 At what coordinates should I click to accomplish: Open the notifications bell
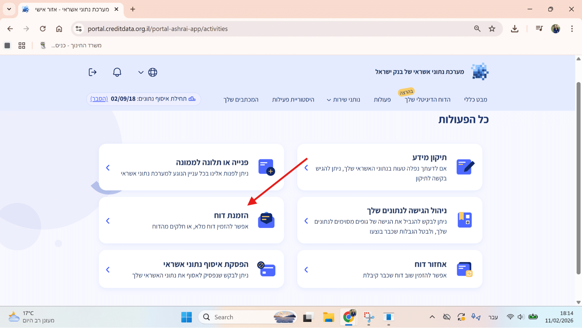pyautogui.click(x=117, y=72)
